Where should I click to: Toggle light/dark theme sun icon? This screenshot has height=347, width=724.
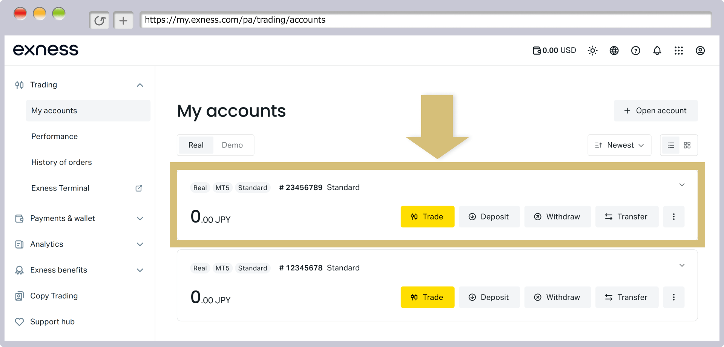(592, 51)
